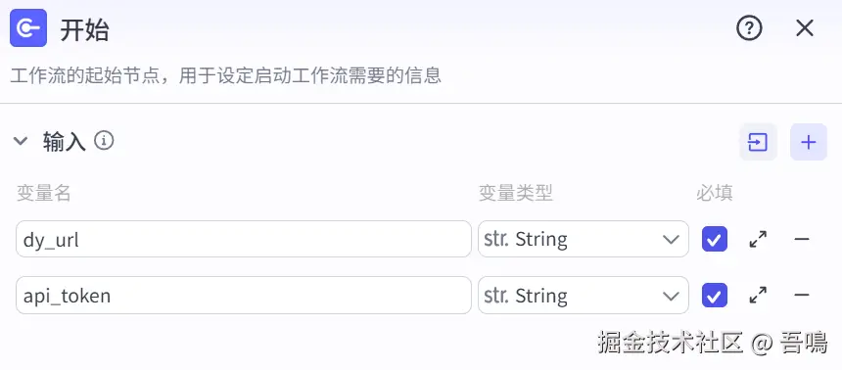Collapse the 输入 section chevron
Viewport: 842px width, 370px height.
[x=21, y=141]
